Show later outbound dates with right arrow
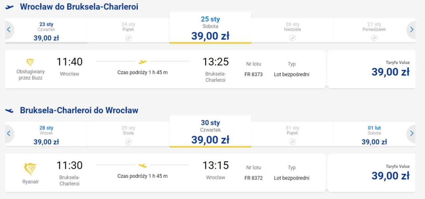425x199 pixels. 412,30
